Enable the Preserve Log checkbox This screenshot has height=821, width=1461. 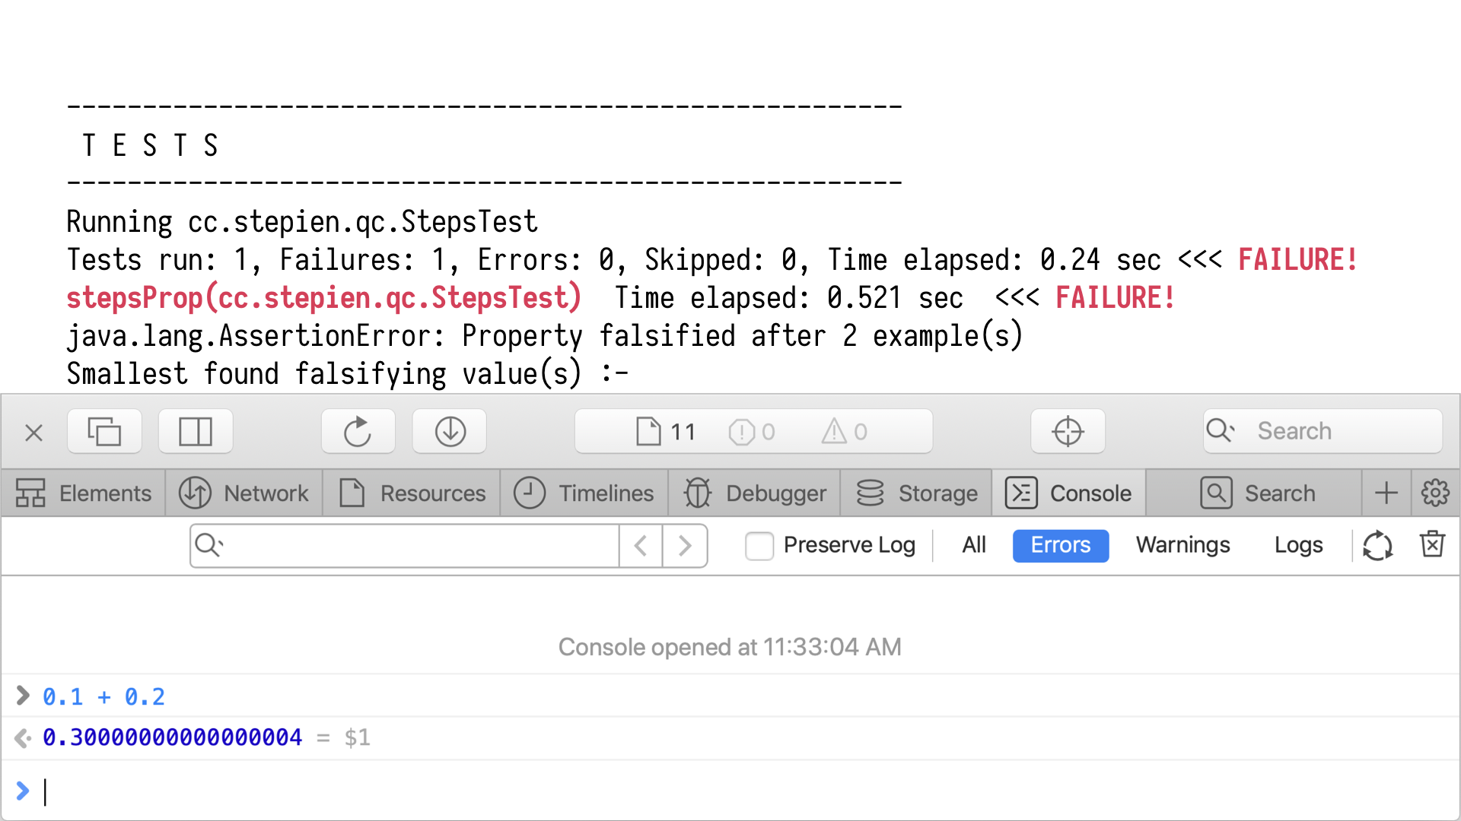pyautogui.click(x=759, y=545)
